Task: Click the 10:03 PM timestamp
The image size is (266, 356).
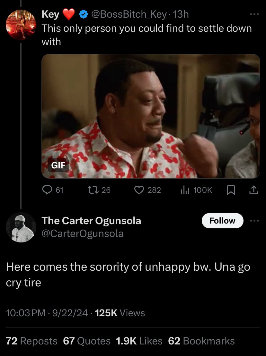Action: click(x=26, y=313)
